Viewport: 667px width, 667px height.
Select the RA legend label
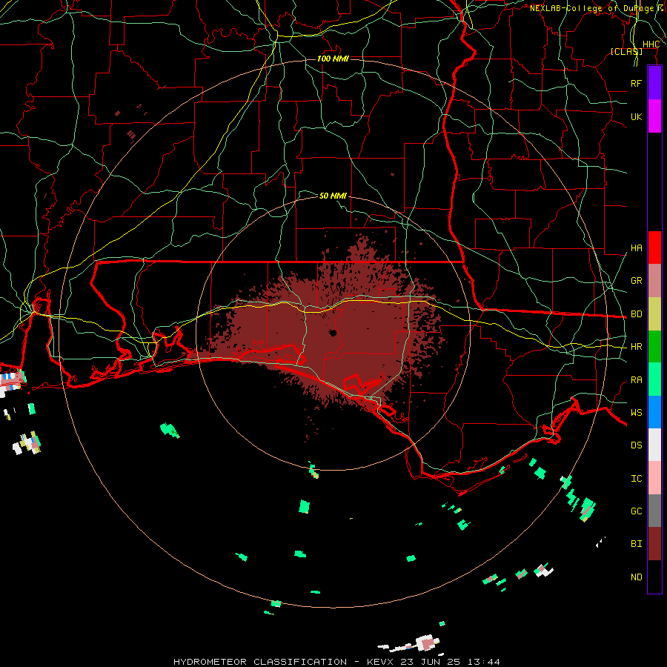(x=636, y=380)
